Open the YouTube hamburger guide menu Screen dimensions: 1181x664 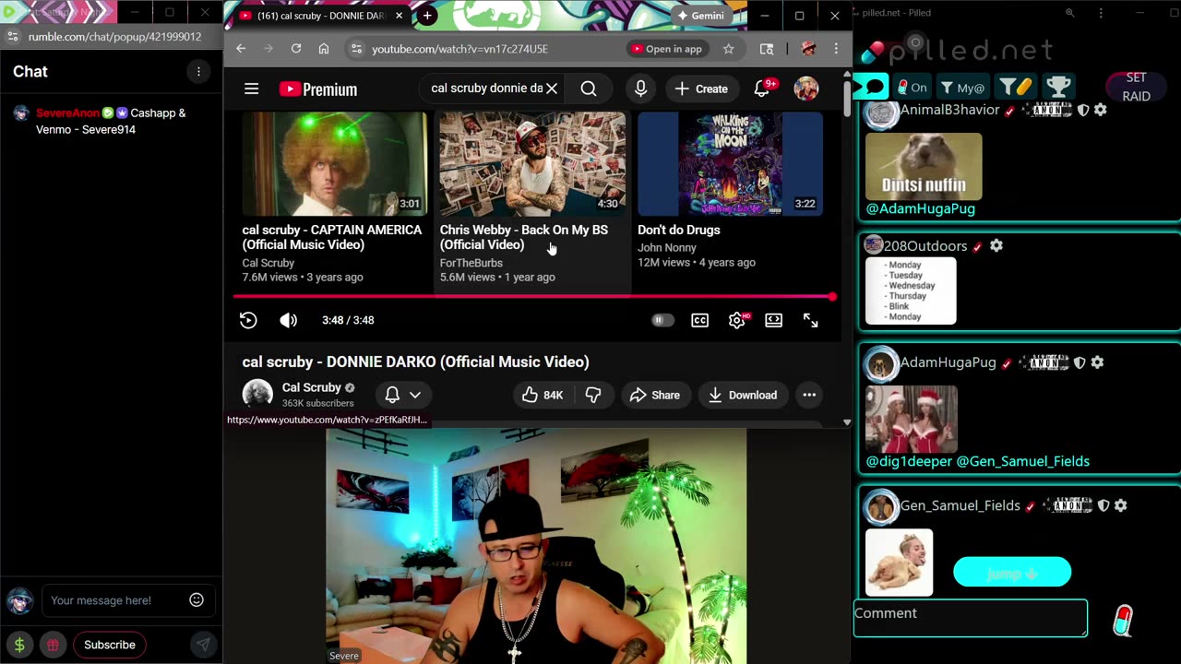click(251, 89)
